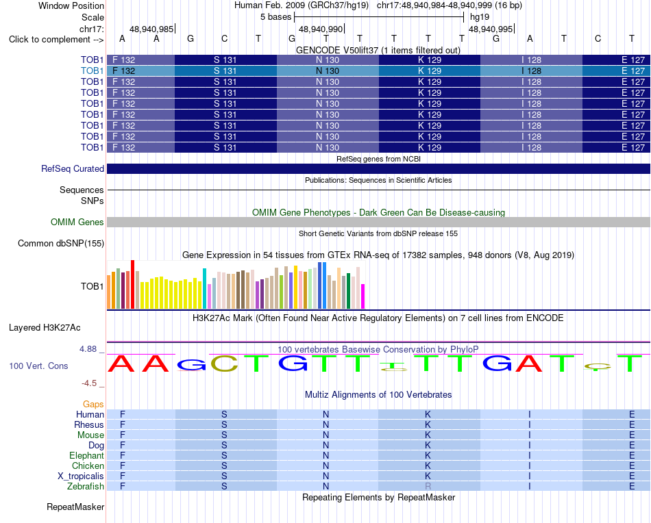The width and height of the screenshot is (651, 523).
Task: Click the 'Click to complement -->' label
Action: point(56,40)
